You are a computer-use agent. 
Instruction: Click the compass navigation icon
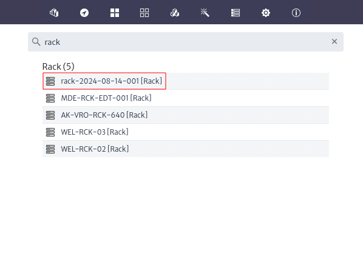84,13
